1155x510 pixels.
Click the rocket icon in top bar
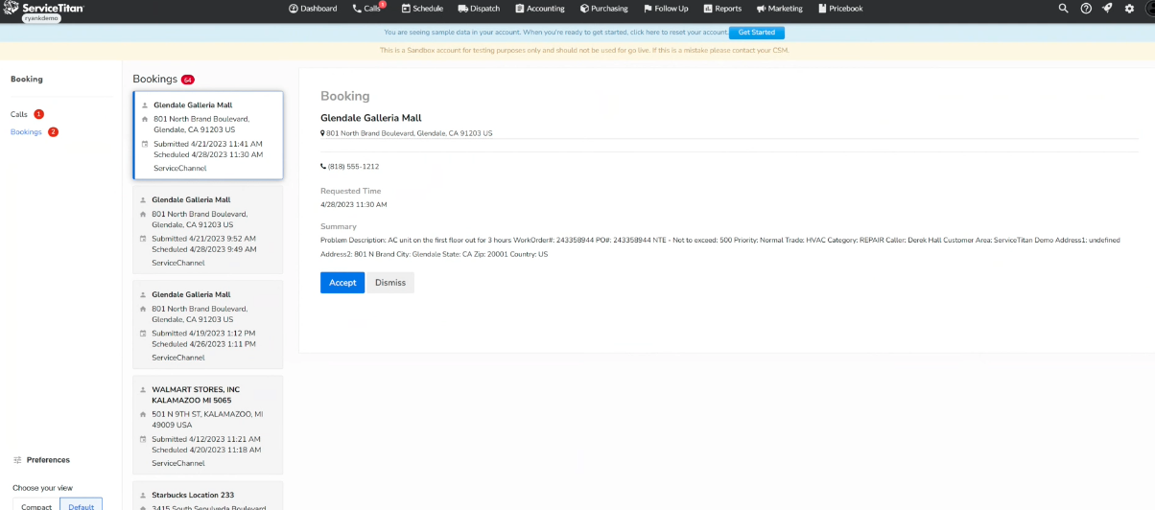(1107, 8)
